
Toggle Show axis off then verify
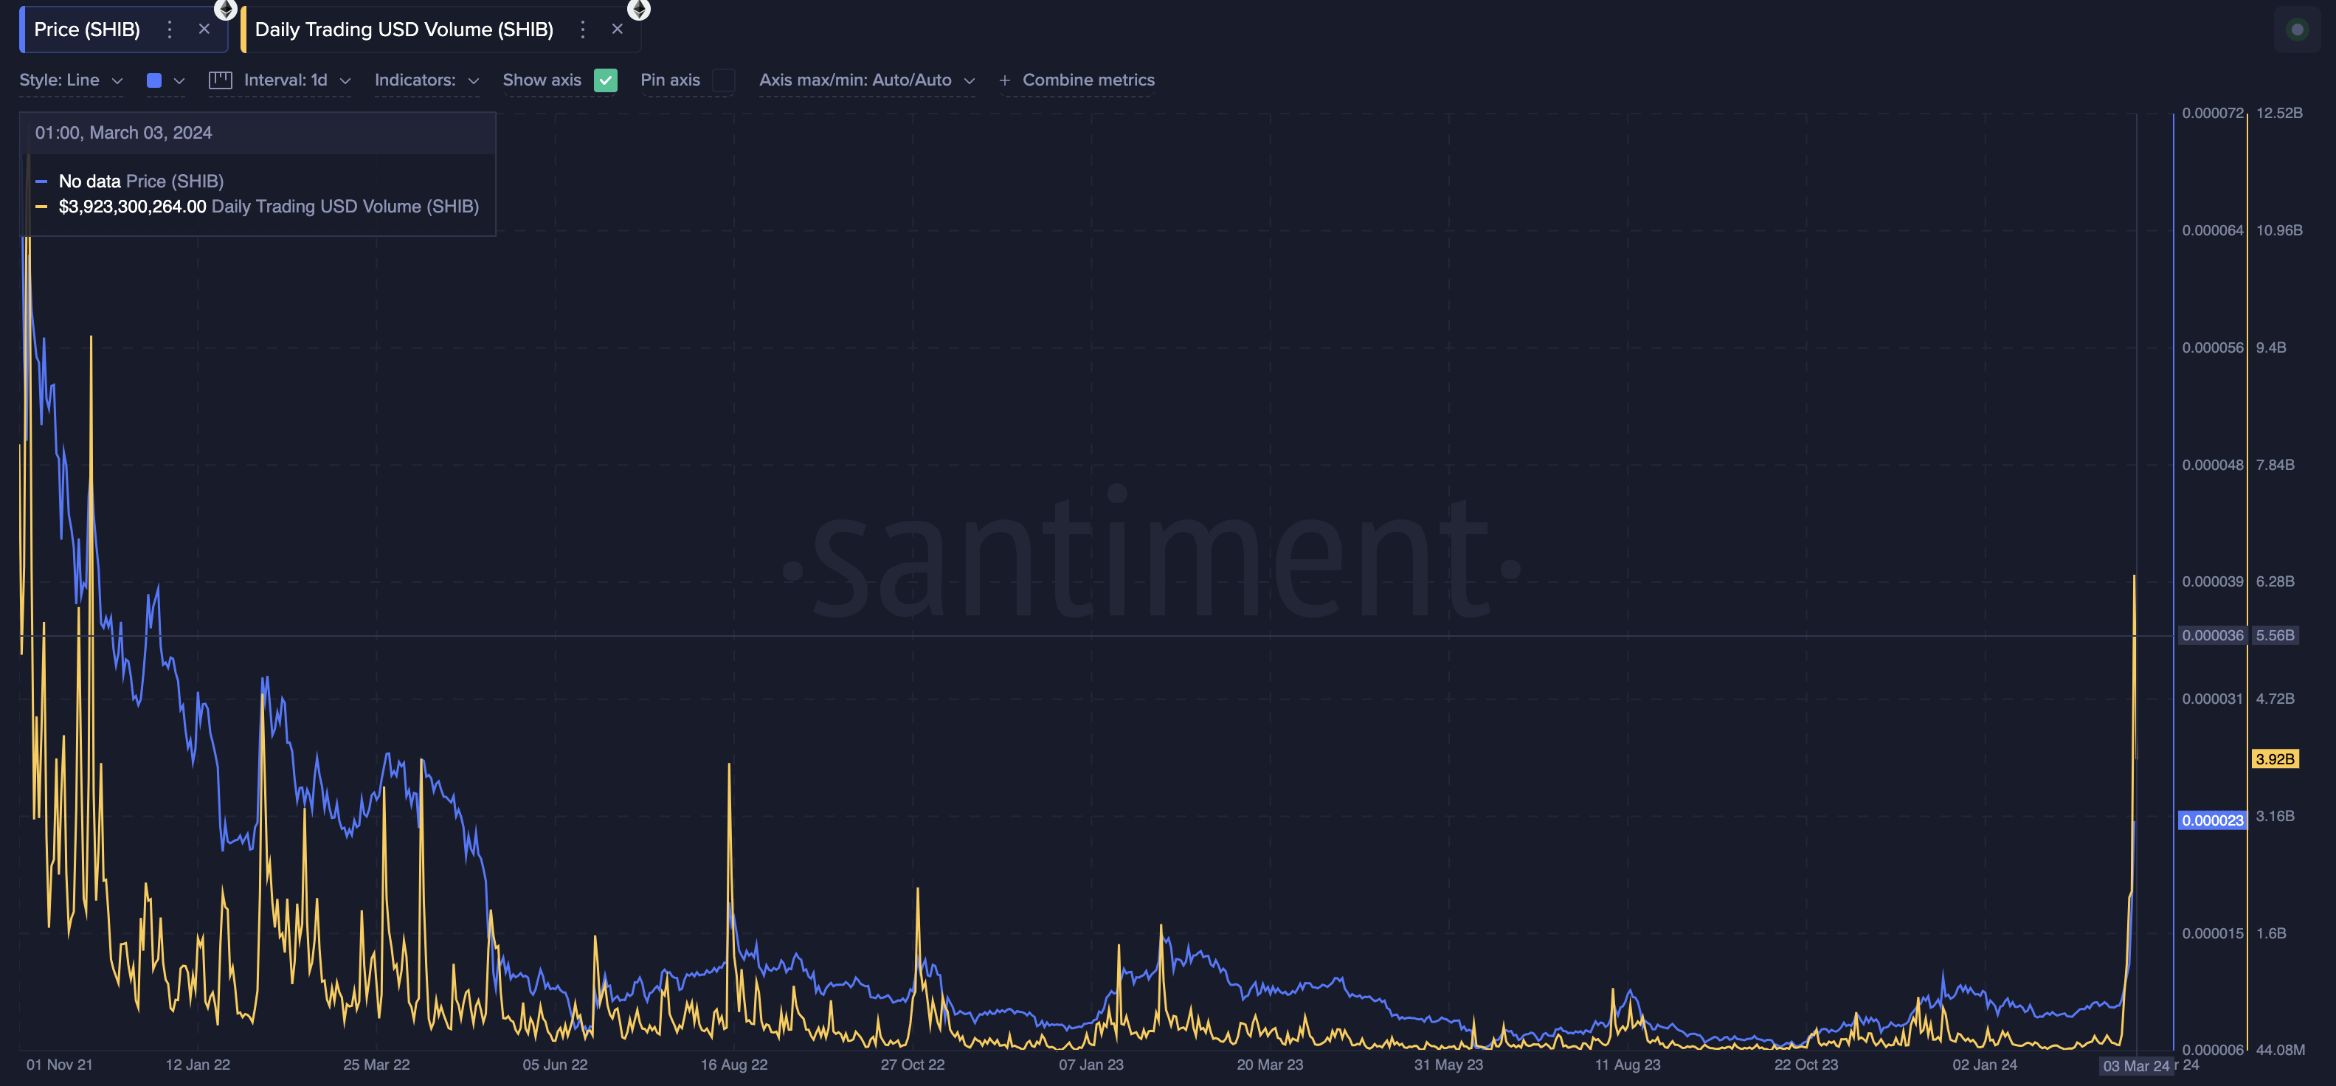606,80
